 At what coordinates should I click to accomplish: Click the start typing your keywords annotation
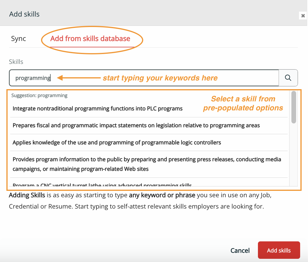tap(160, 78)
